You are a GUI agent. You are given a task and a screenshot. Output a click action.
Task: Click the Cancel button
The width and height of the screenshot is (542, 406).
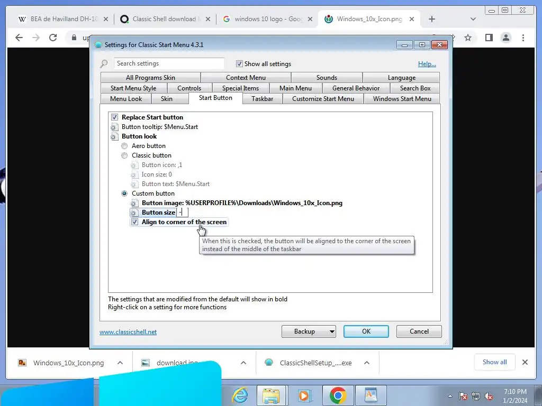tap(419, 331)
